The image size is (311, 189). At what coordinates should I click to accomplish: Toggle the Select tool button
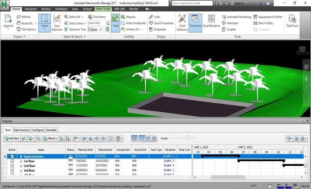[x=45, y=23]
